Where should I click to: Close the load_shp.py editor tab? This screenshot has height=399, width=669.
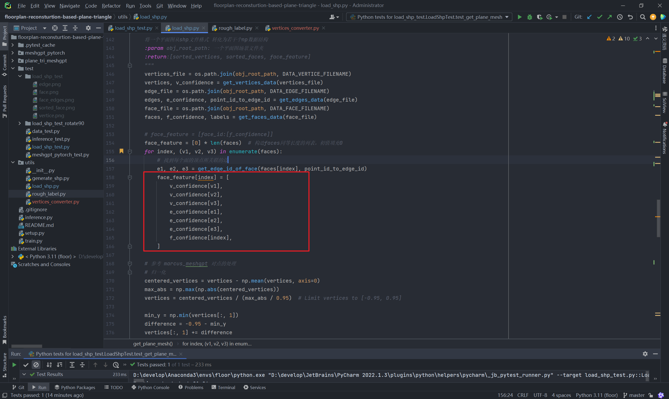click(x=204, y=28)
